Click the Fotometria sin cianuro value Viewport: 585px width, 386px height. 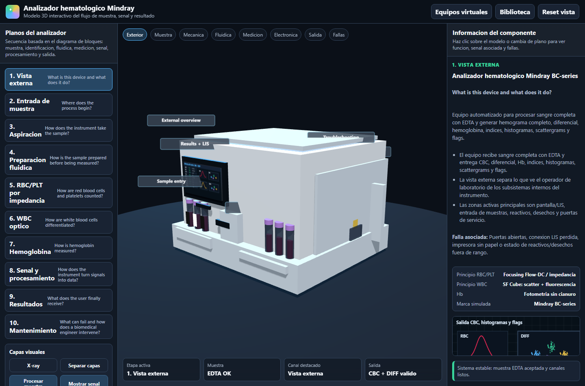550,294
